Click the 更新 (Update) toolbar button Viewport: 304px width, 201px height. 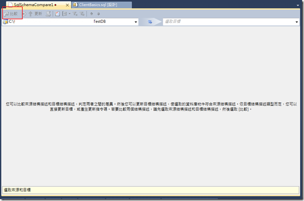point(36,14)
